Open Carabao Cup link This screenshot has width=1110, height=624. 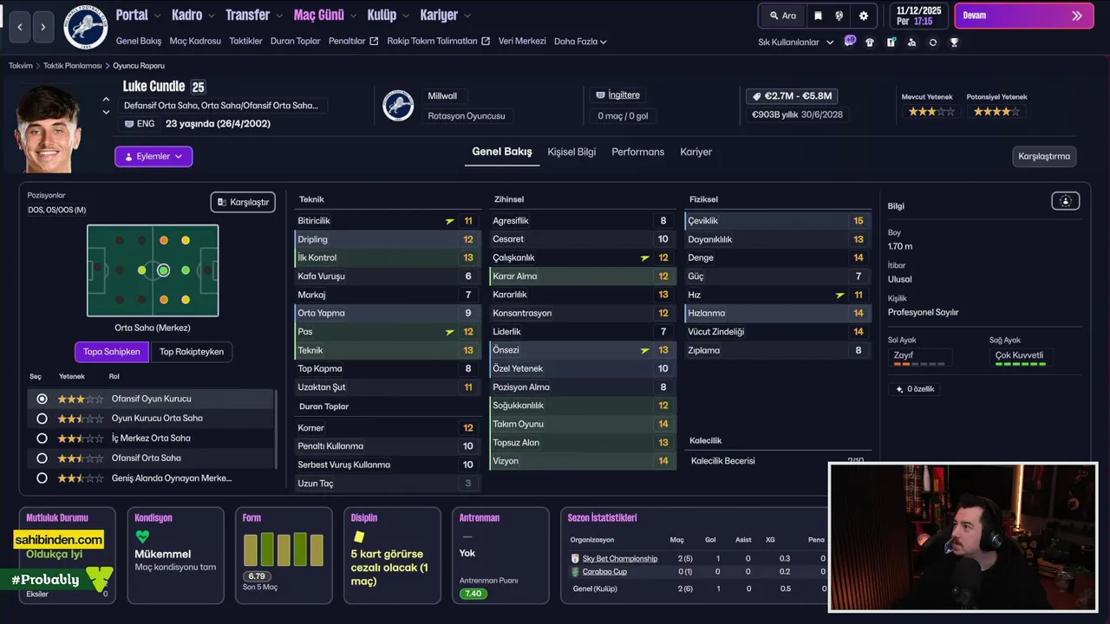coord(604,571)
